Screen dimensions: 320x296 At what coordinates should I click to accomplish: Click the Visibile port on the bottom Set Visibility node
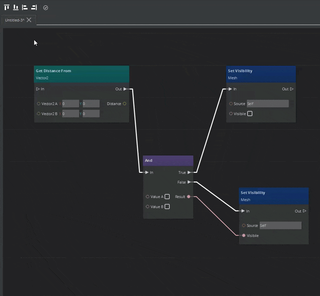(x=244, y=236)
